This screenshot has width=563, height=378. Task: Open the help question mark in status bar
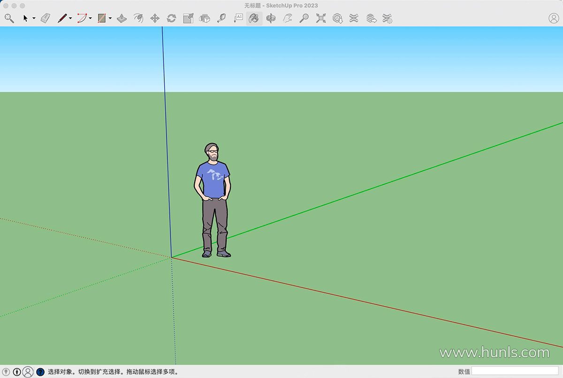40,372
